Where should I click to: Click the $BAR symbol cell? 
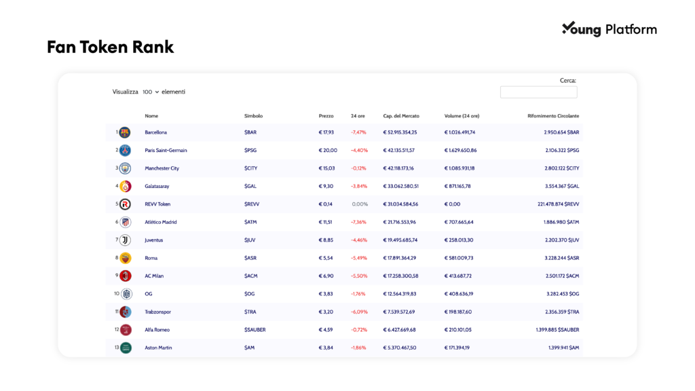[x=250, y=132]
